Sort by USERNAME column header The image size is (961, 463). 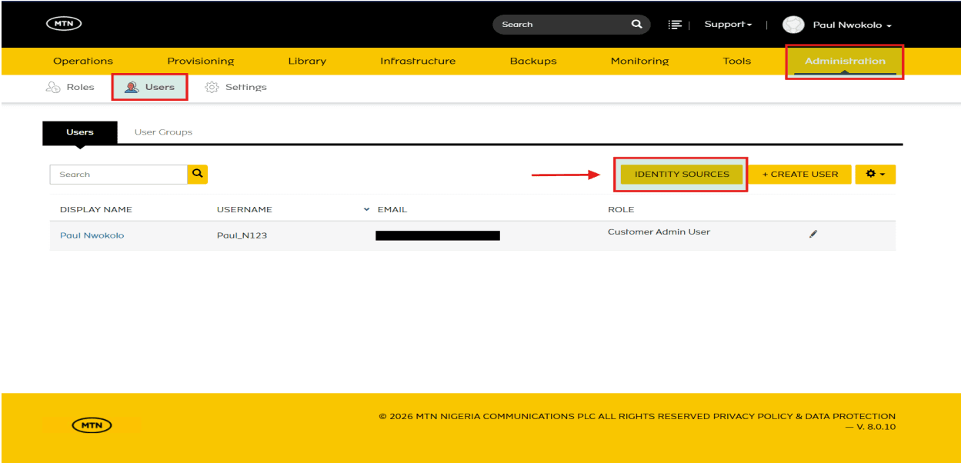click(245, 209)
